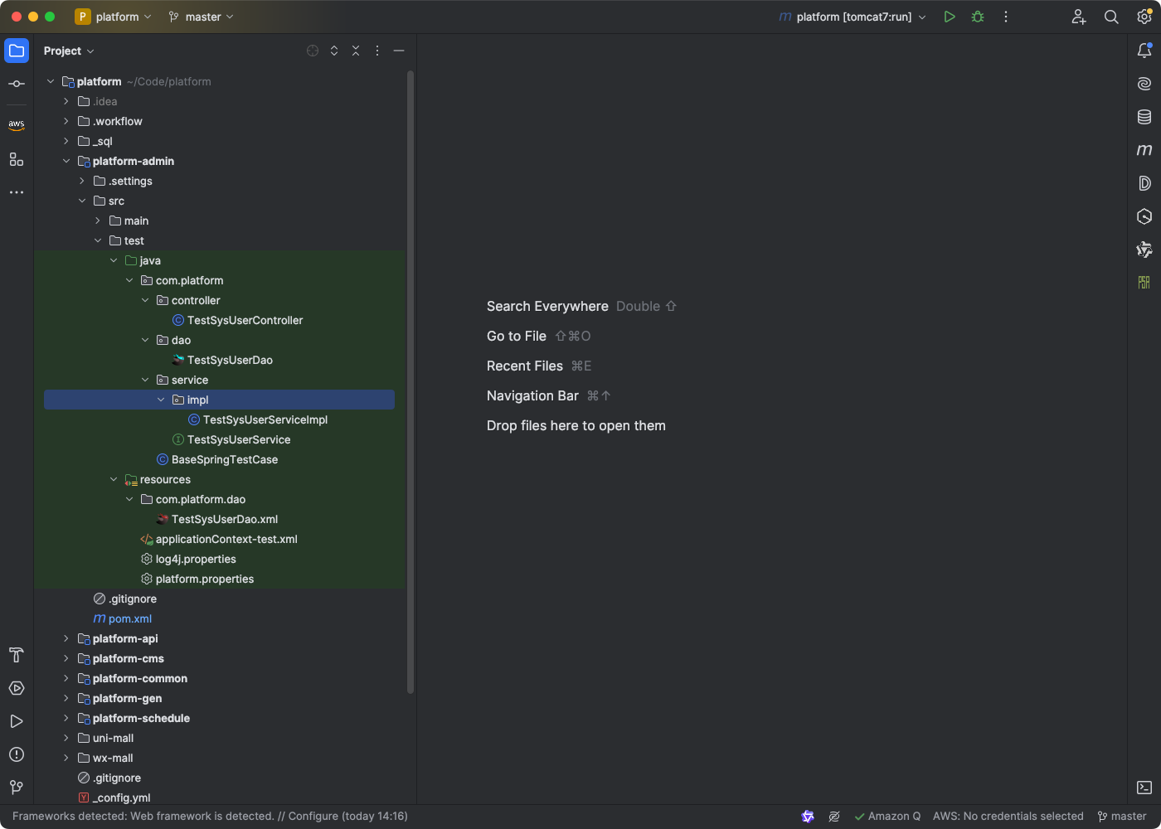The height and width of the screenshot is (829, 1161).
Task: Expand the platform-api module
Action: pos(66,638)
